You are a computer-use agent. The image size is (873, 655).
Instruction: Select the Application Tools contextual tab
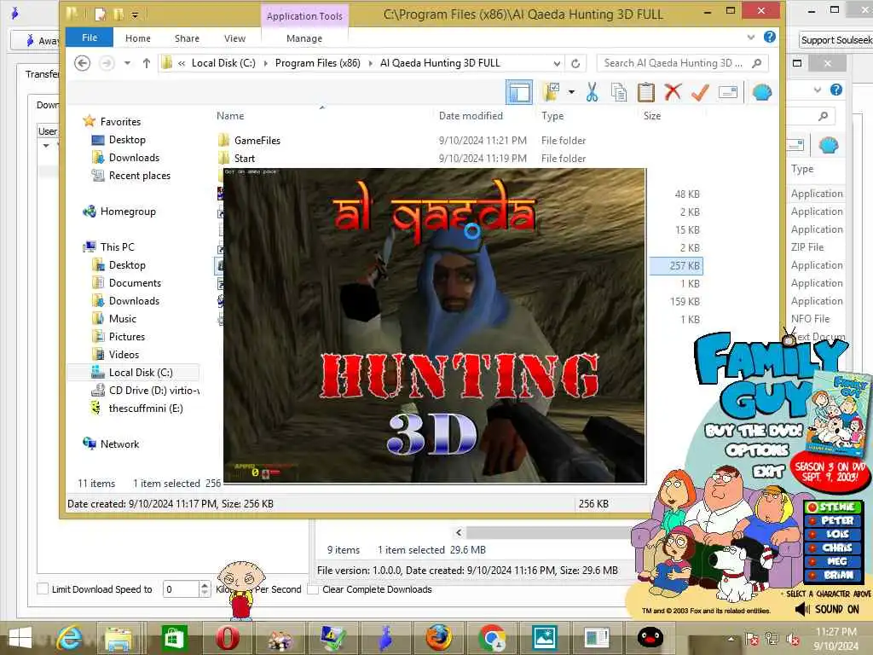[304, 15]
